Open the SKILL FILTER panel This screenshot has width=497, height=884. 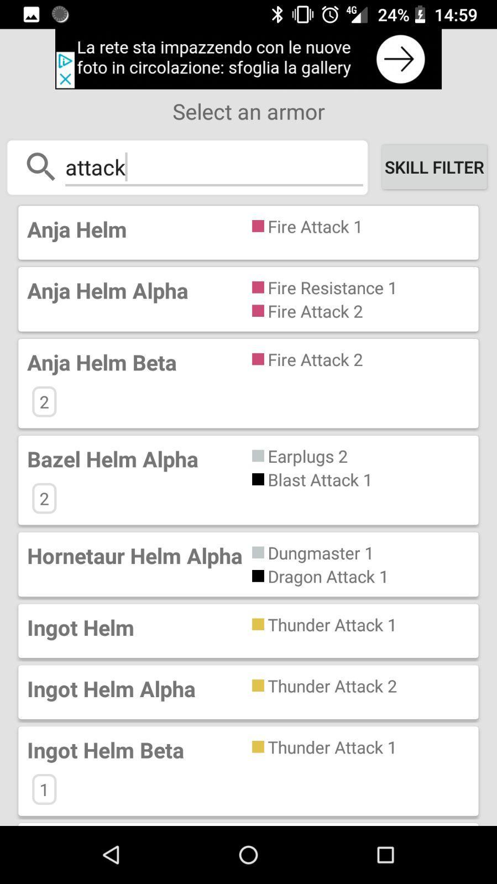coord(434,166)
